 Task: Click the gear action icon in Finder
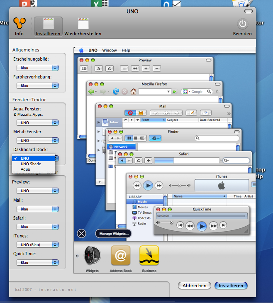[x=155, y=138]
